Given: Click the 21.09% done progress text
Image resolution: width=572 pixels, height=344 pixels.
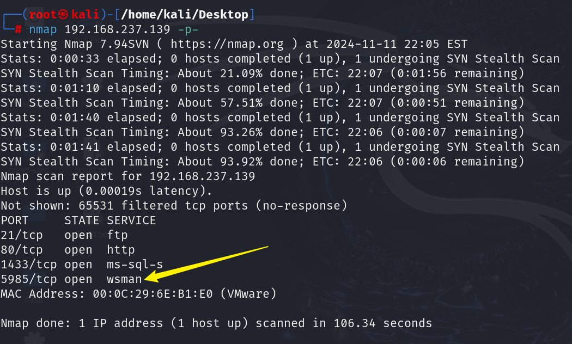Looking at the screenshot, I should (x=261, y=73).
